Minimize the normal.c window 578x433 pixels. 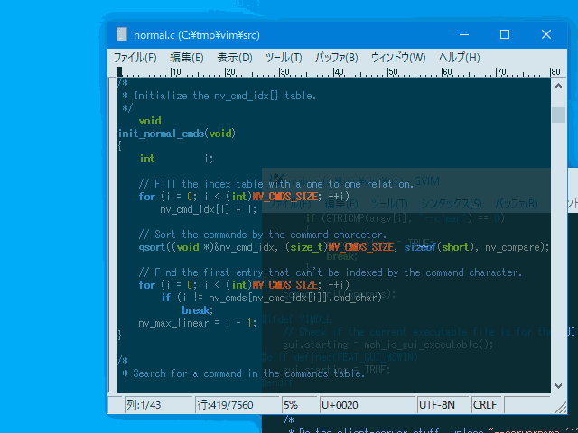coord(464,34)
